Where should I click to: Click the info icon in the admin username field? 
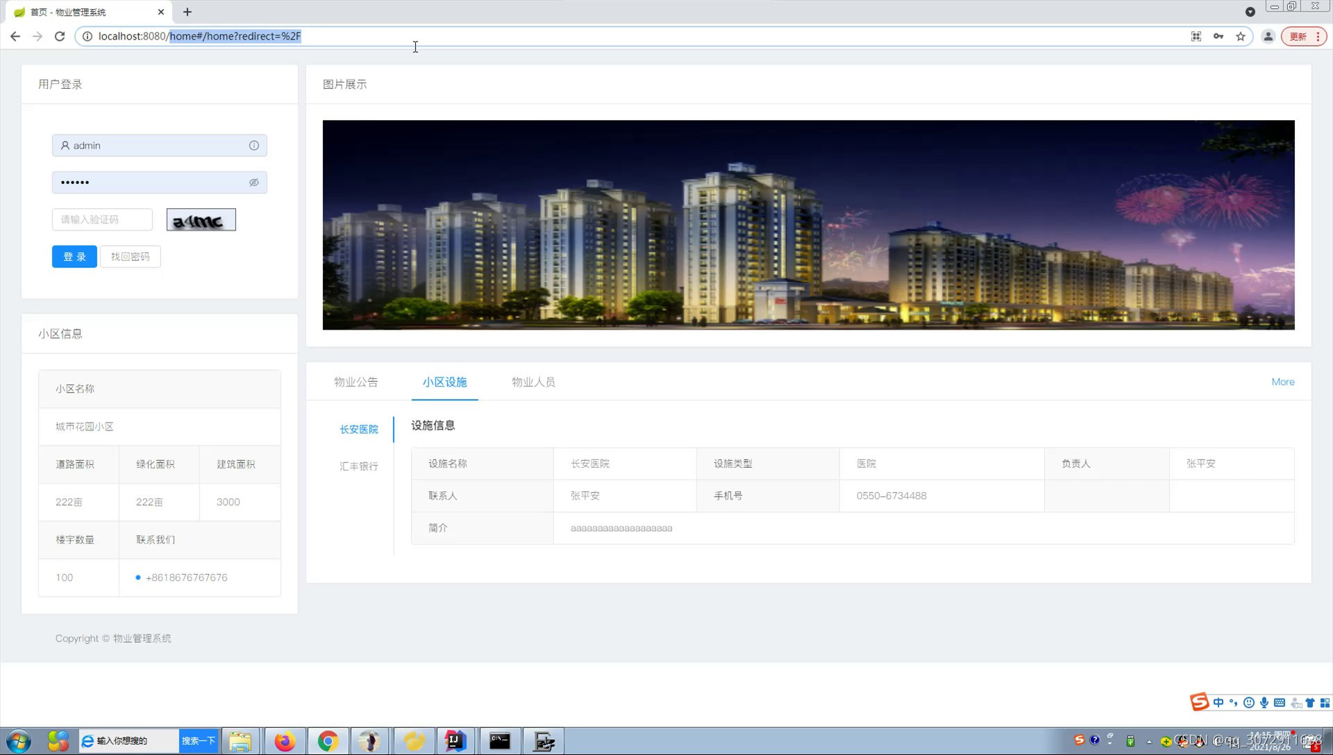(254, 145)
